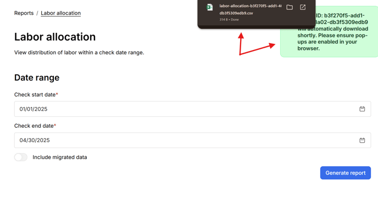Focus the Check end date field

pyautogui.click(x=192, y=140)
